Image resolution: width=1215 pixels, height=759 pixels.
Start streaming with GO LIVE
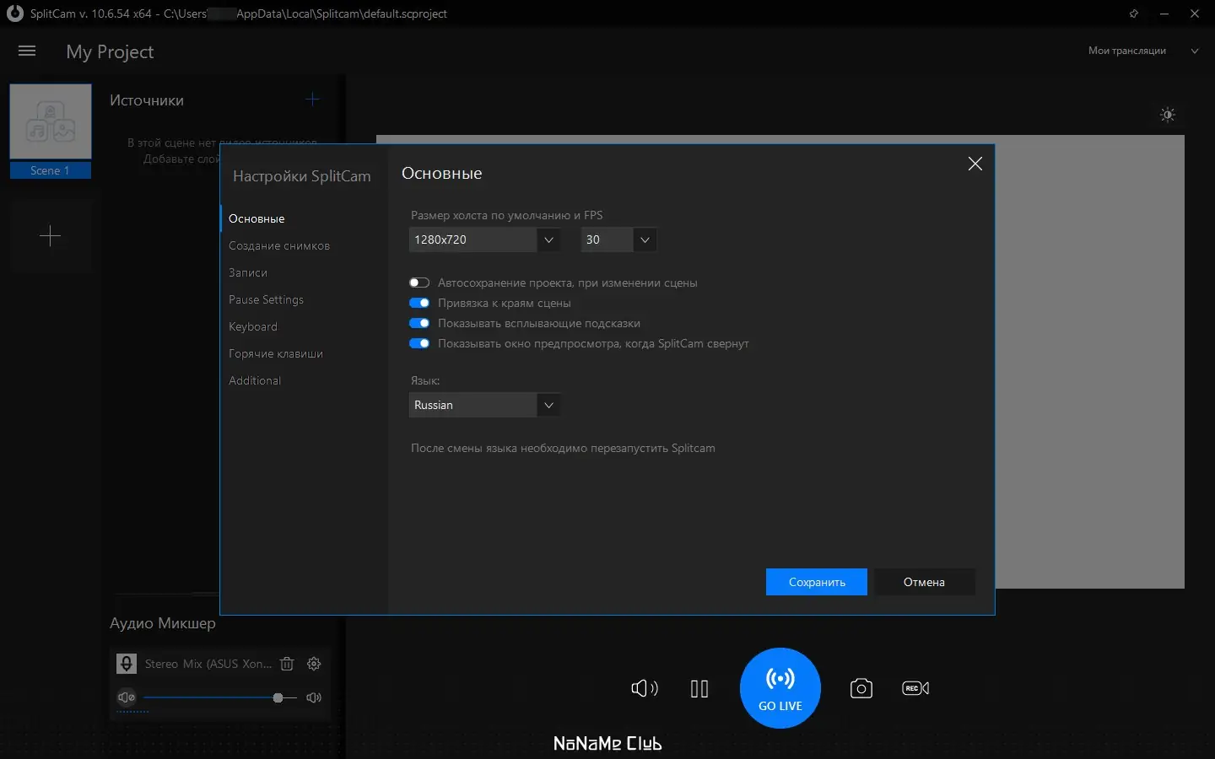pyautogui.click(x=780, y=688)
